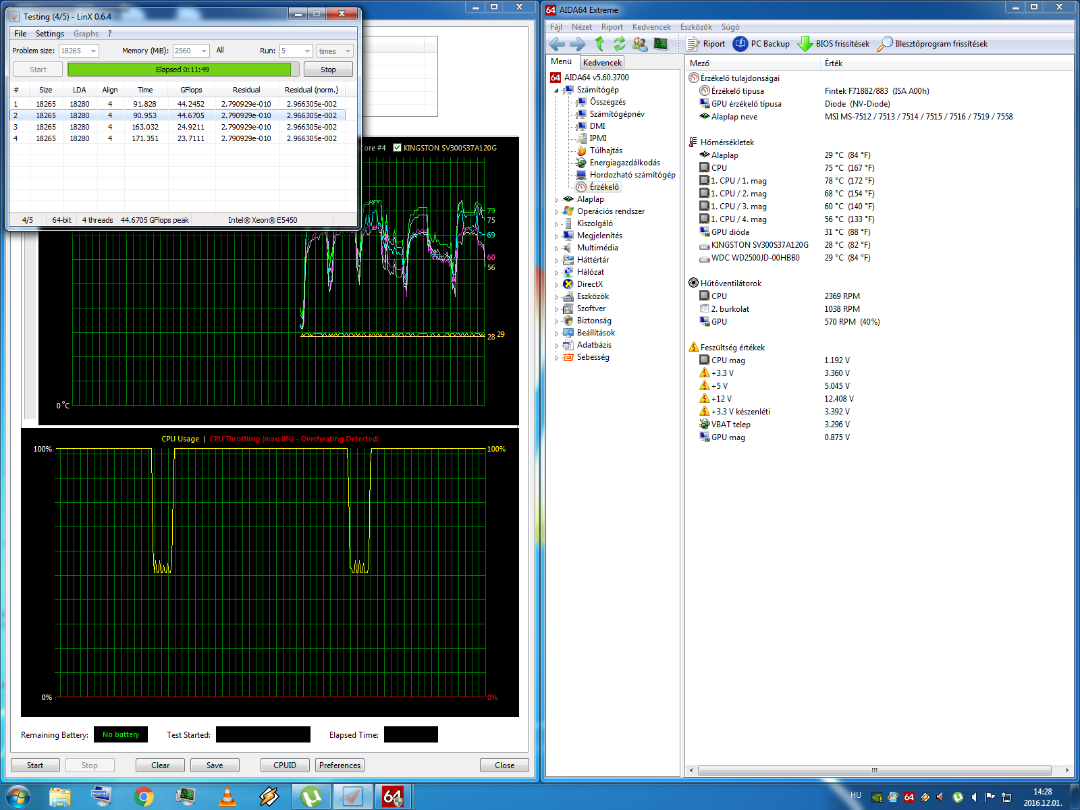
Task: Open Riport from AIDA64 toolbar
Action: 705,44
